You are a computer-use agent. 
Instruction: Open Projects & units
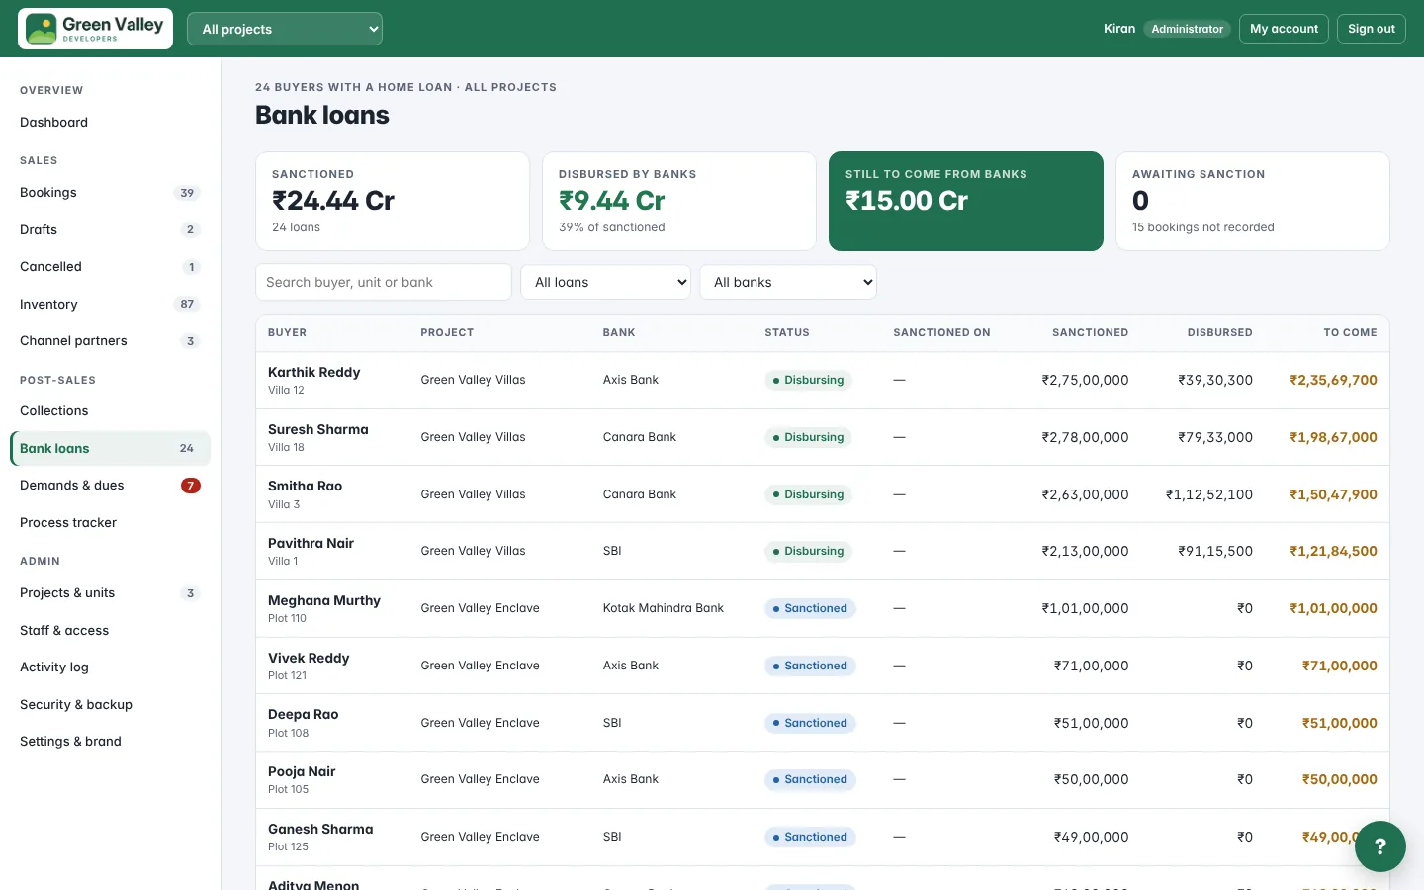pyautogui.click(x=110, y=593)
